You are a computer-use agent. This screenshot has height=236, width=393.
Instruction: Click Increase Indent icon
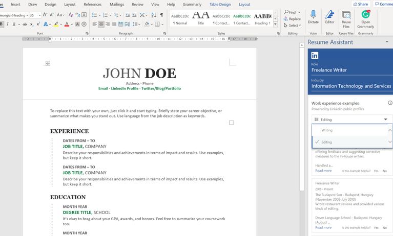(134, 15)
